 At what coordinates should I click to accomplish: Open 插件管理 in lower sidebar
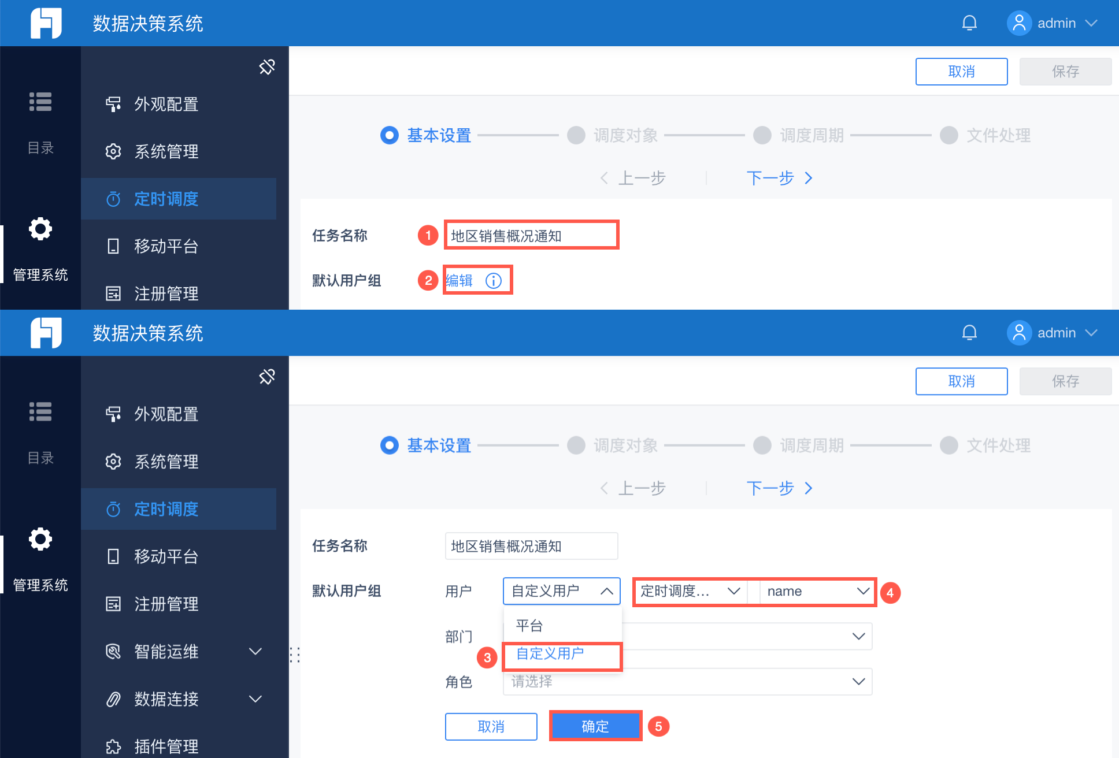(166, 746)
